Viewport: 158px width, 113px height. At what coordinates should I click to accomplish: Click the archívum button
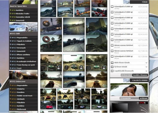tap(143, 98)
